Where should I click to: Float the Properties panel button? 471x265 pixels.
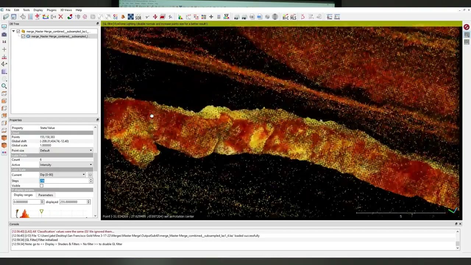click(x=98, y=120)
